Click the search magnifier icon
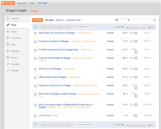Viewport: 161px width, 129px height. 154,20
